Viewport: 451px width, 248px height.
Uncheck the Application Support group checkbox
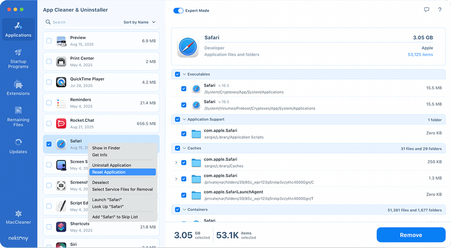[x=177, y=119]
